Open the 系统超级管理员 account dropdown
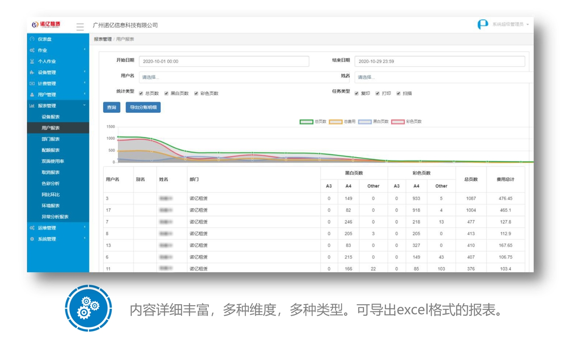Screen dimensions: 565x342 pyautogui.click(x=507, y=25)
